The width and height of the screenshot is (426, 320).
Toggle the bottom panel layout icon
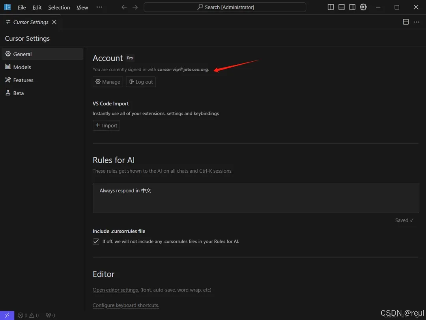(342, 7)
